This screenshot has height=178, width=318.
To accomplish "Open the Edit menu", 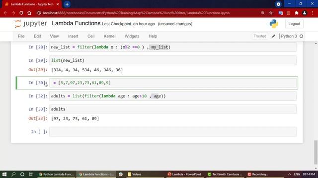I will [37, 36].
